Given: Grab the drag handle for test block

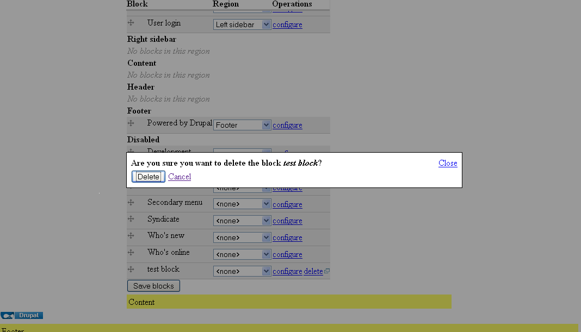Looking at the screenshot, I should pyautogui.click(x=131, y=269).
